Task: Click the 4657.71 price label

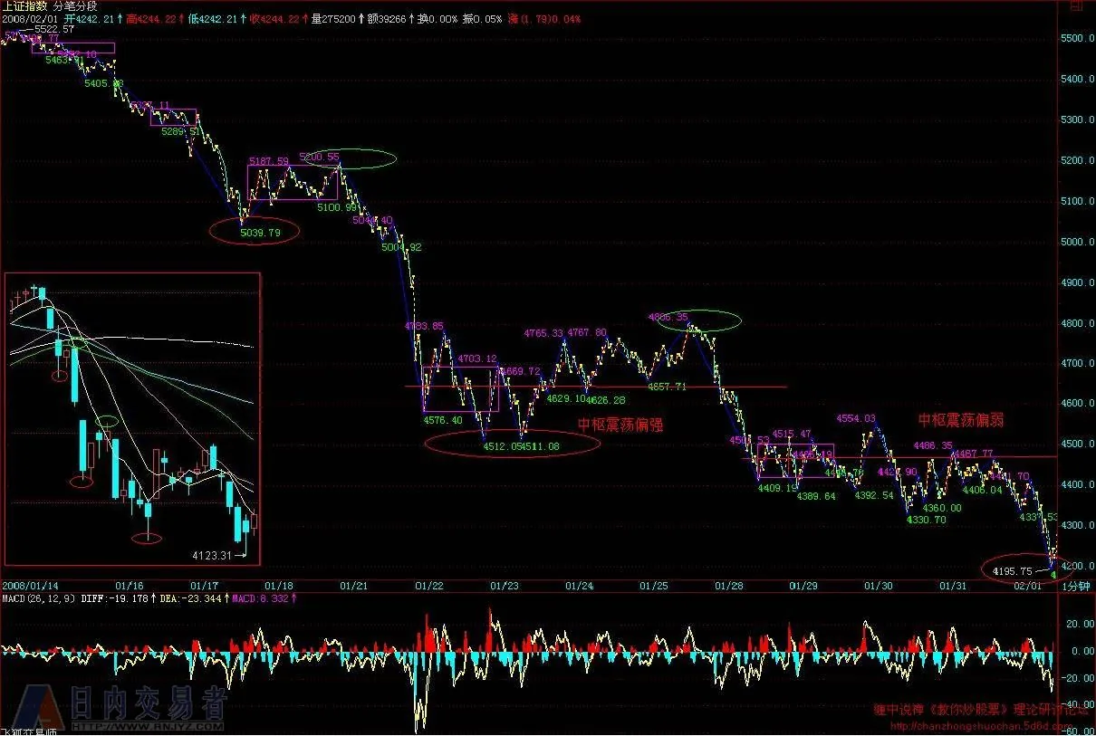Action: (x=667, y=387)
